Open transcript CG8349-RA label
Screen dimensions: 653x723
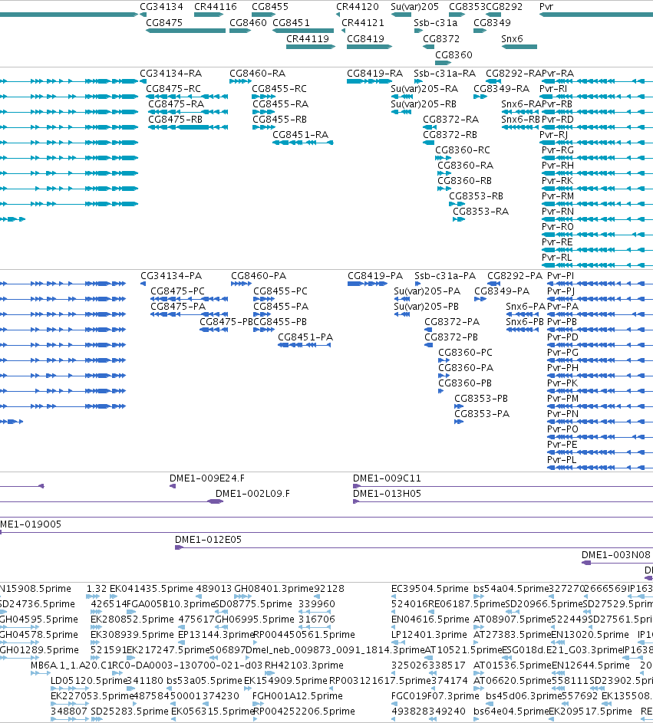point(502,89)
